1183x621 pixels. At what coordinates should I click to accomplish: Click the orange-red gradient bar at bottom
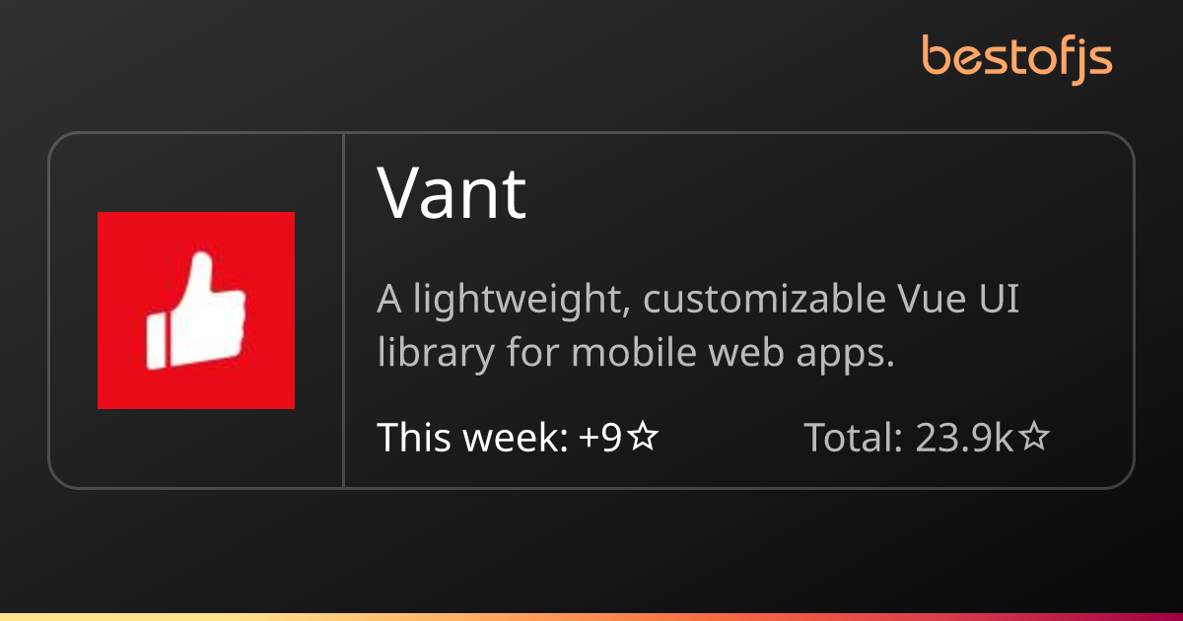(591, 617)
